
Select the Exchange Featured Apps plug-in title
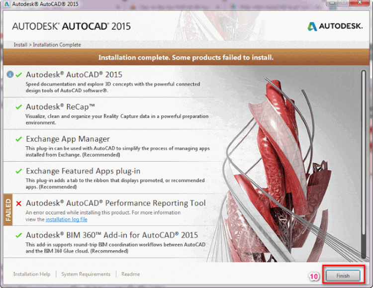[83, 171]
